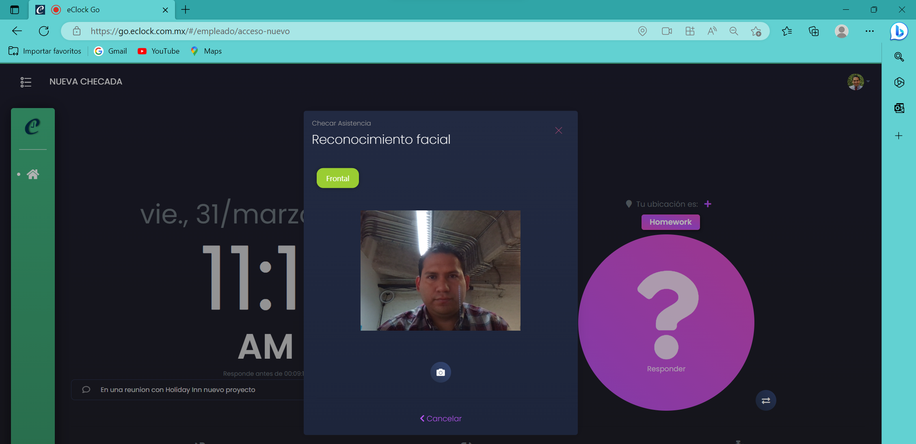Open the Bing chat sidebar button
The width and height of the screenshot is (916, 444).
[899, 31]
